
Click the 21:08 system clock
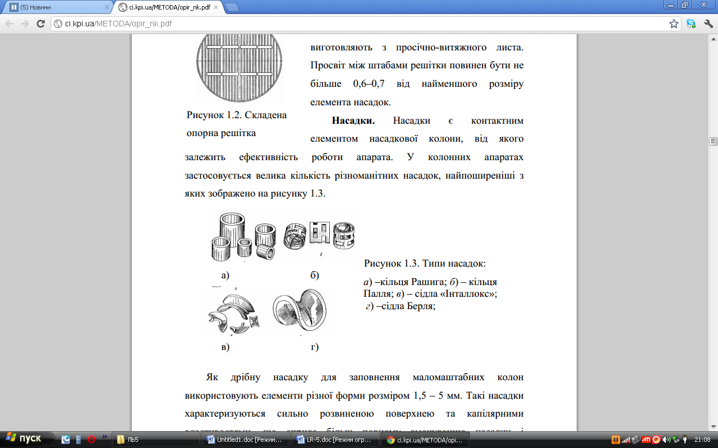(702, 440)
